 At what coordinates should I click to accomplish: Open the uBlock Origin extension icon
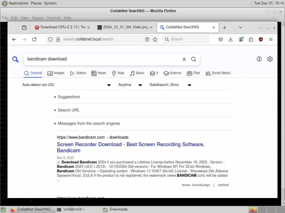point(261,39)
